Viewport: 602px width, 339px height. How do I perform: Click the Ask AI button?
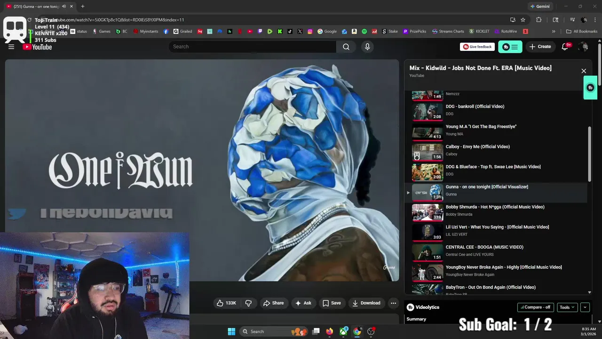pos(303,303)
